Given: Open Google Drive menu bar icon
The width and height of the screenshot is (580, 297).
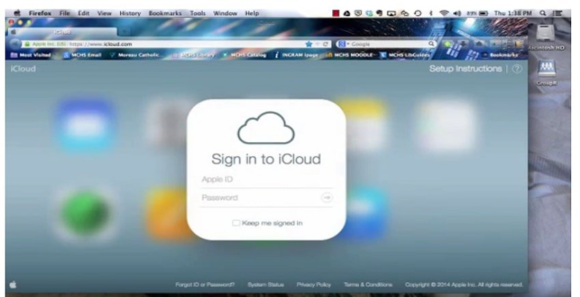Looking at the screenshot, I should point(347,14).
